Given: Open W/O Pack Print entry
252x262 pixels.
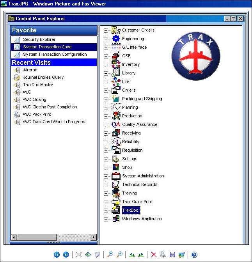Looking at the screenshot, I should [x=54, y=114].
